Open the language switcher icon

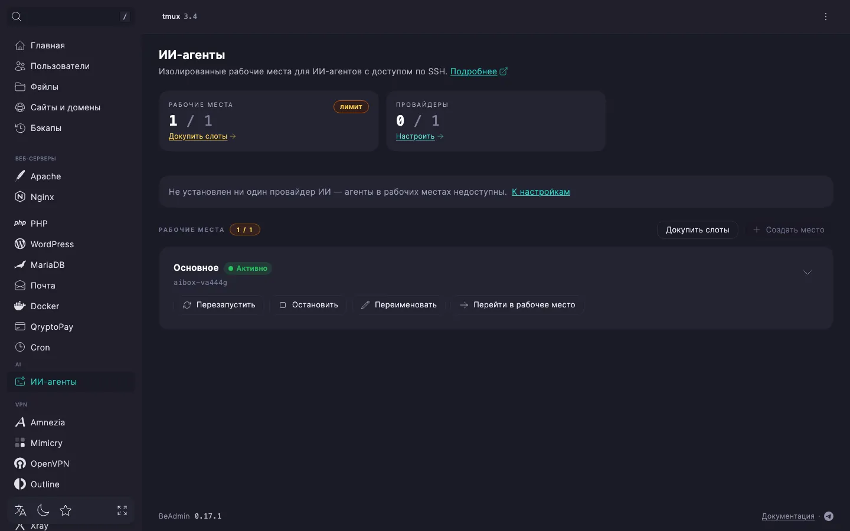(21, 510)
